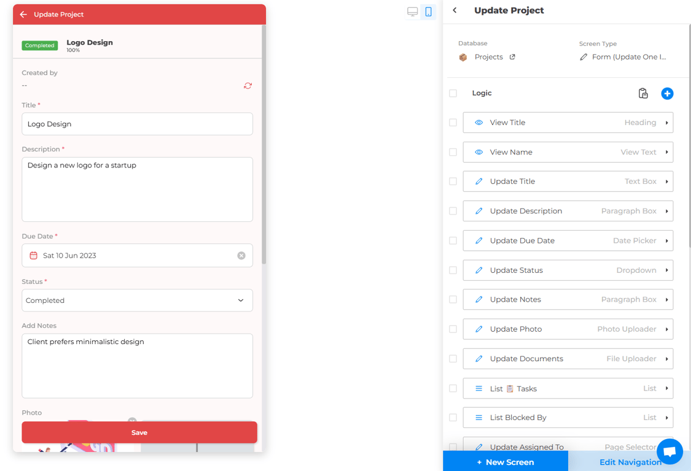Screen dimensions: 691x471
Task: Click the back chevron beside Update Project title
Action: pyautogui.click(x=455, y=10)
